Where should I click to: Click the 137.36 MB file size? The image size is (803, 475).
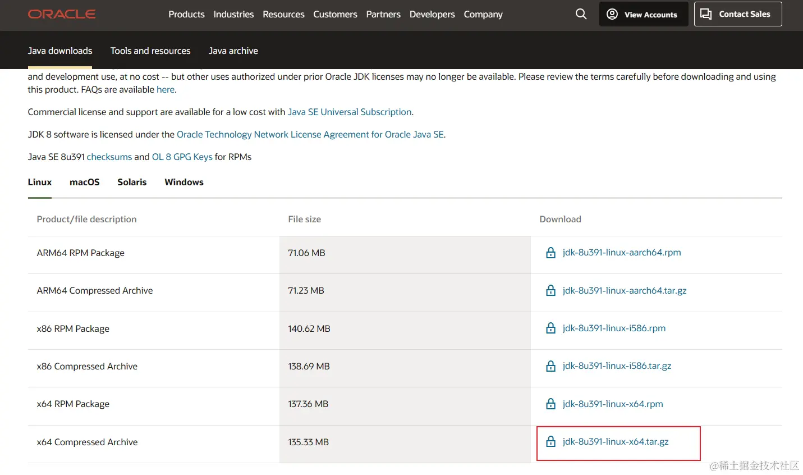point(308,404)
